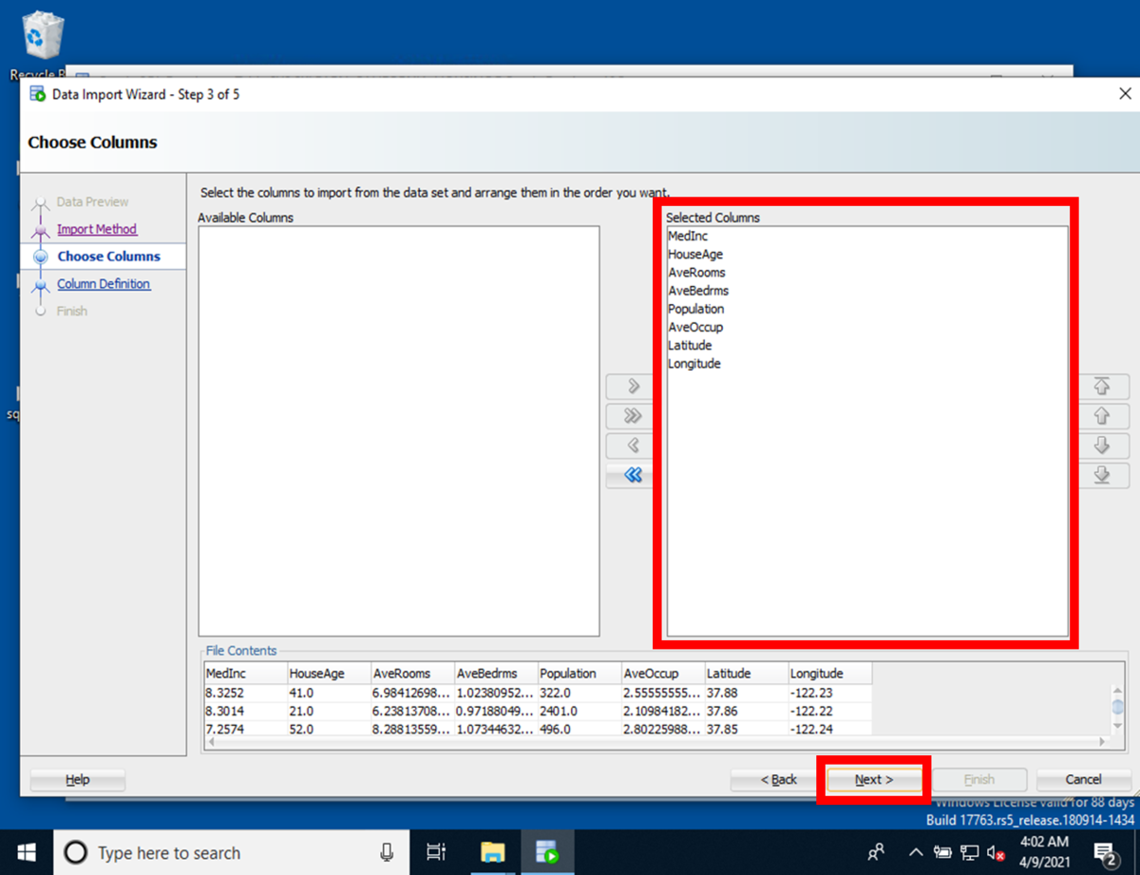Move column to top arrow icon
1140x875 pixels.
(1102, 387)
